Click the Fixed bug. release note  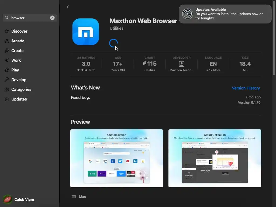(80, 98)
